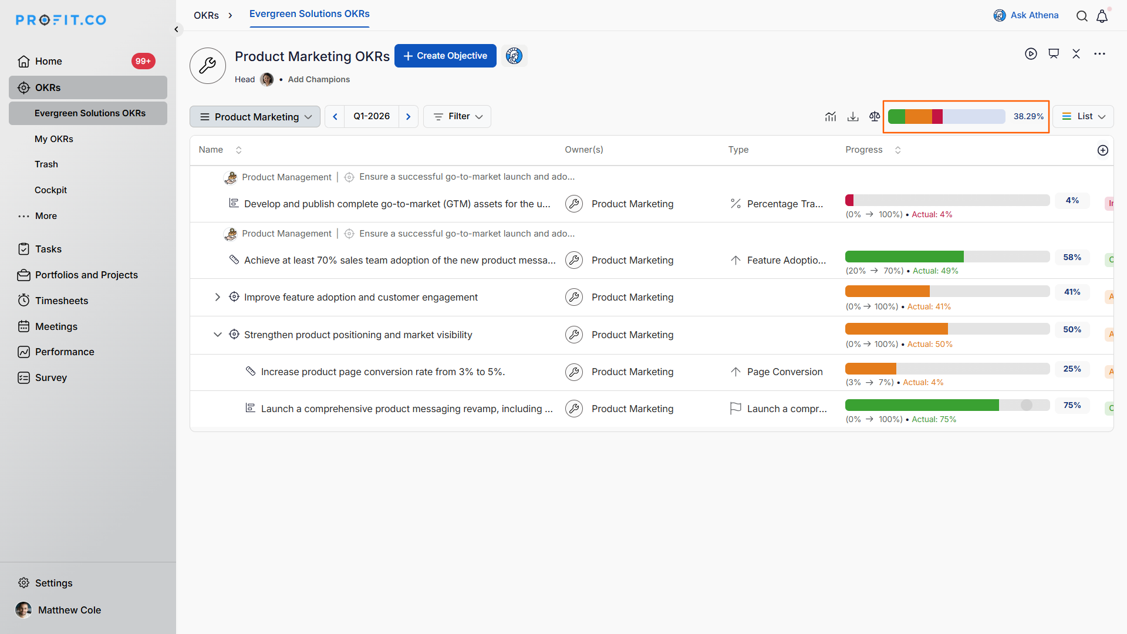Click the chart analytics icon
The image size is (1127, 634).
click(x=830, y=117)
